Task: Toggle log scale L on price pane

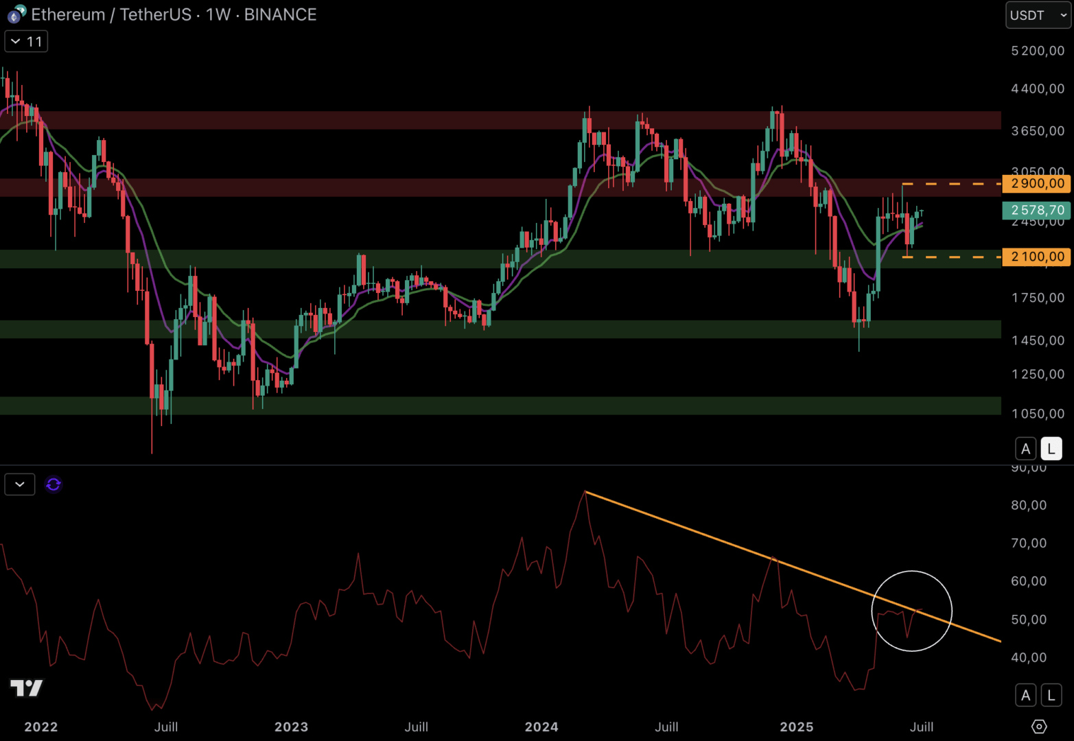Action: click(1051, 449)
